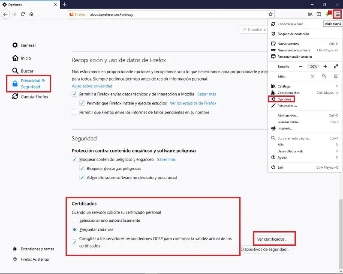This screenshot has height=274, width=343.
Task: Open Extensiones y temas
Action: (x=33, y=249)
